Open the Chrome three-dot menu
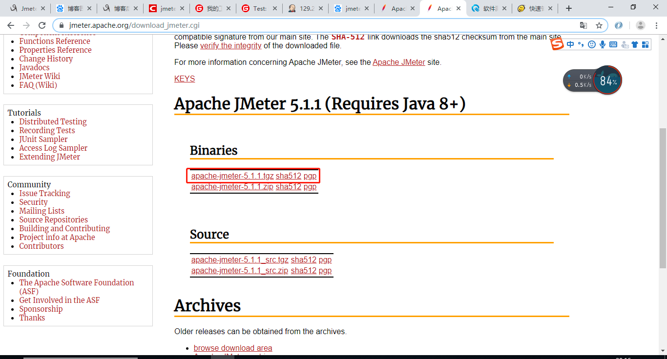This screenshot has width=667, height=359. [x=656, y=24]
